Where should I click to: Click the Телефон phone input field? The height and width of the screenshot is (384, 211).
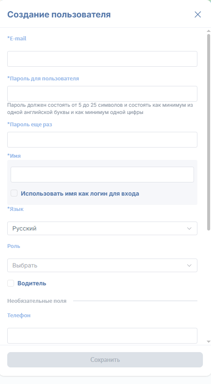coord(102,336)
